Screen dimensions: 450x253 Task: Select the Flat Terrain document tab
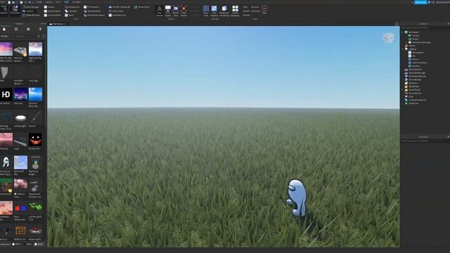(58, 24)
